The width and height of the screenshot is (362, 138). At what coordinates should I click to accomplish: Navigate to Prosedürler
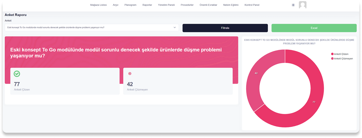pyautogui.click(x=187, y=5)
